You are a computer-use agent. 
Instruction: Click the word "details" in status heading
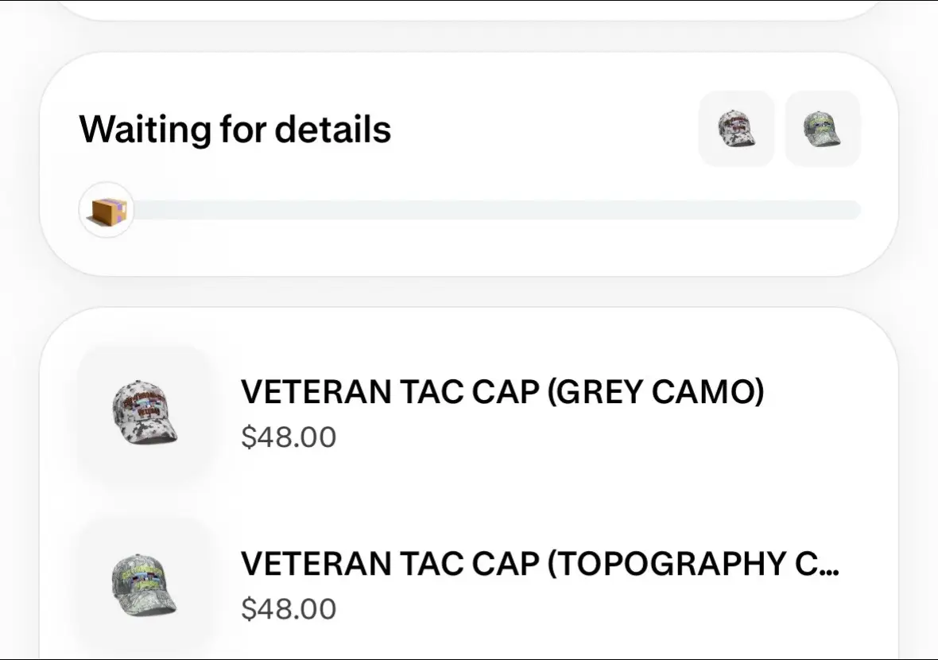pos(332,130)
